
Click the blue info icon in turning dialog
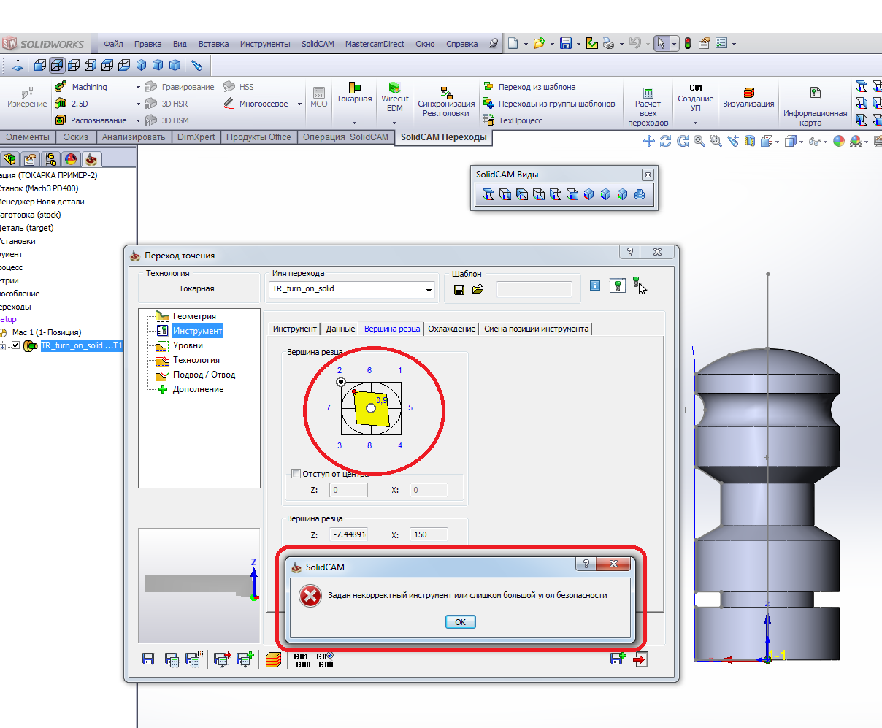[595, 286]
